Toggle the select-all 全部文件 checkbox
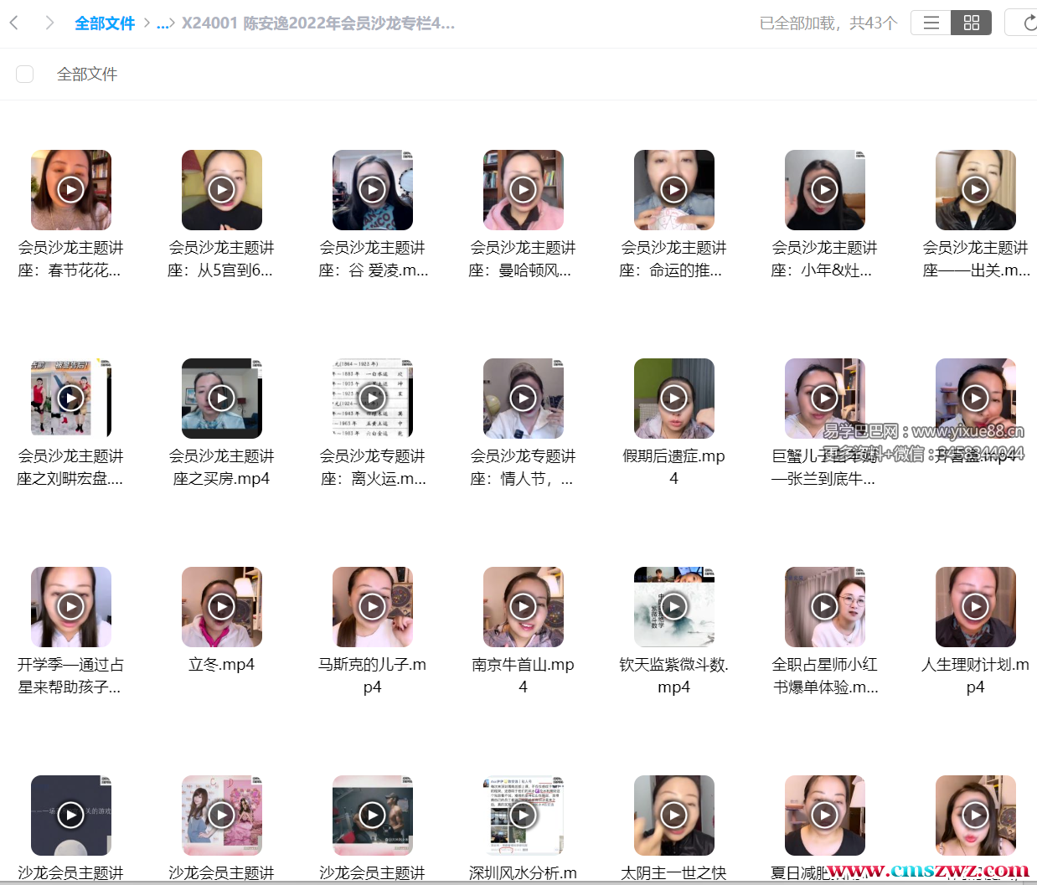Viewport: 1037px width, 885px height. [x=25, y=74]
